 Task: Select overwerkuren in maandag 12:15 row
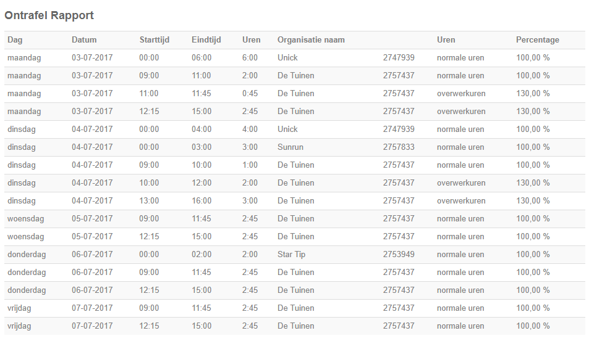(461, 111)
